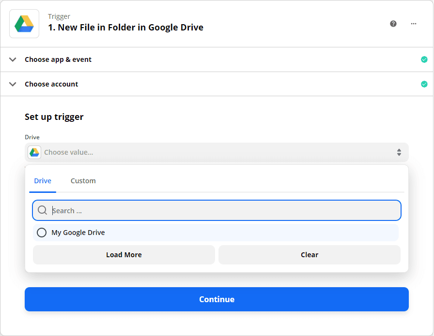Expand the Choose app & event section chevron
Screen dimensions: 434x336
click(x=13, y=59)
